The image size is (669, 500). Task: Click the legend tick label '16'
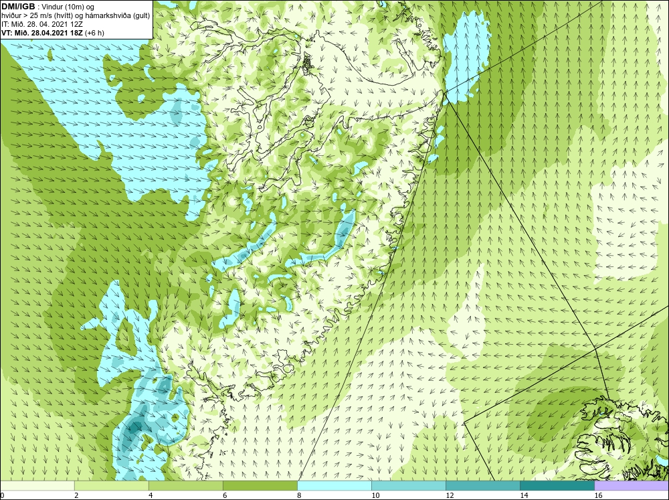598,495
